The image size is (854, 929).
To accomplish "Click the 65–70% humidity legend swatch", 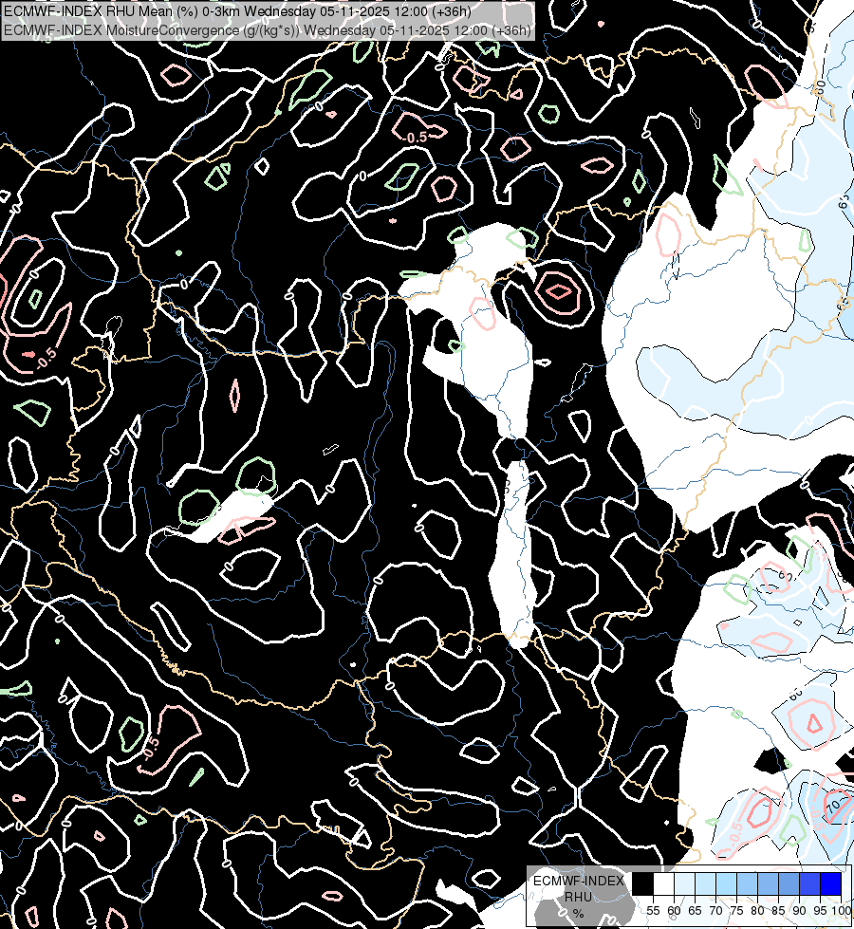I will pyautogui.click(x=705, y=883).
